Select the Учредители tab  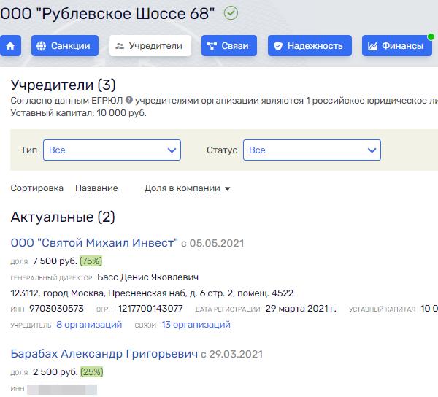(x=150, y=46)
